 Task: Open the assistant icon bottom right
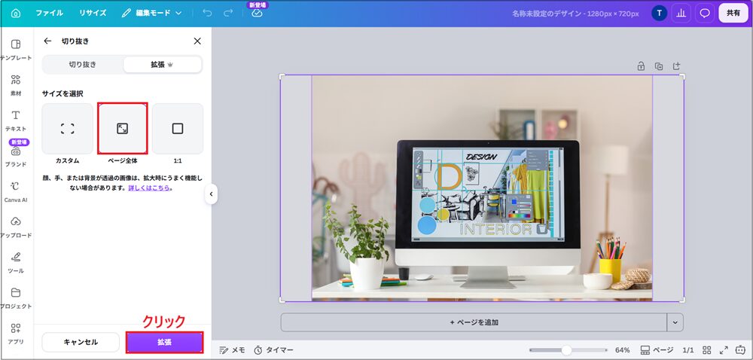[x=741, y=350]
